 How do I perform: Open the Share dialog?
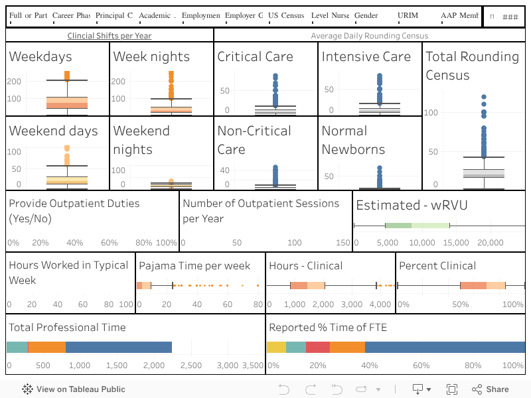pyautogui.click(x=491, y=389)
